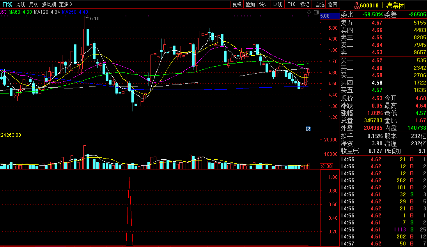Add stock via +自选 button
427x247 pixels.
click(x=319, y=4)
